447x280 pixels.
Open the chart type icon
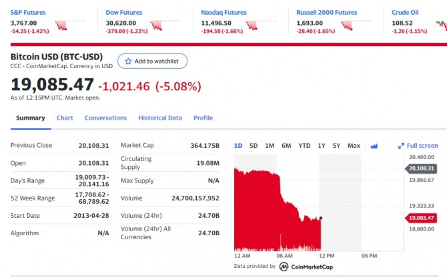[374, 146]
